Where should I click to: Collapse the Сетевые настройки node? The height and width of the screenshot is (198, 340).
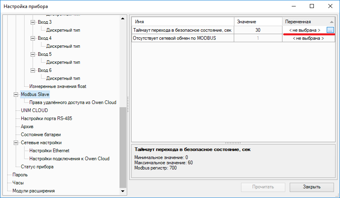(16, 143)
